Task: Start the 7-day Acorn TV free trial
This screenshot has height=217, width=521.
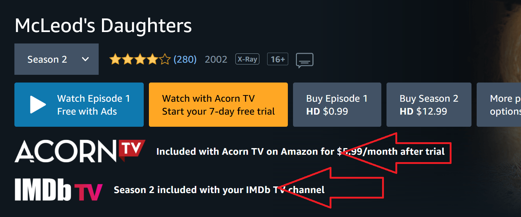Action: [218, 105]
